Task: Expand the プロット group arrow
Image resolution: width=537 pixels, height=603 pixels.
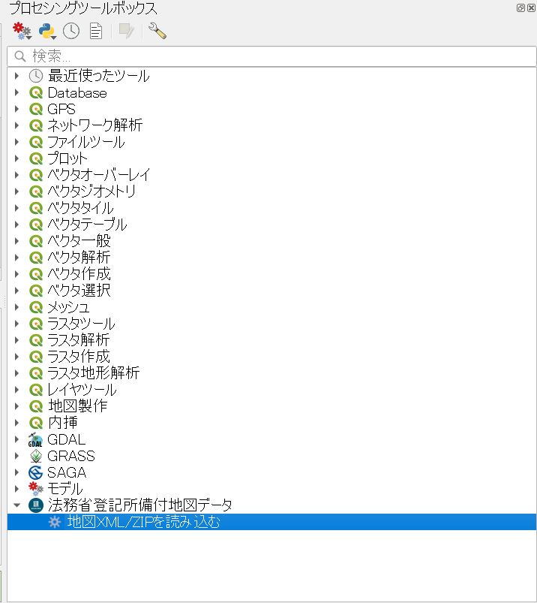Action: click(x=16, y=158)
